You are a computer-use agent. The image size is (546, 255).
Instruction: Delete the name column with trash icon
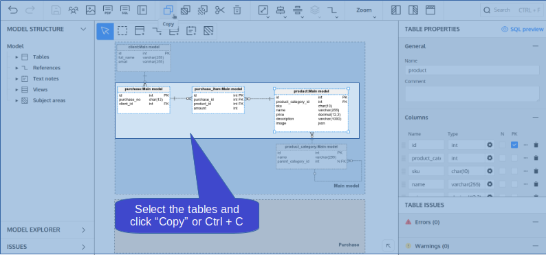pyautogui.click(x=536, y=184)
